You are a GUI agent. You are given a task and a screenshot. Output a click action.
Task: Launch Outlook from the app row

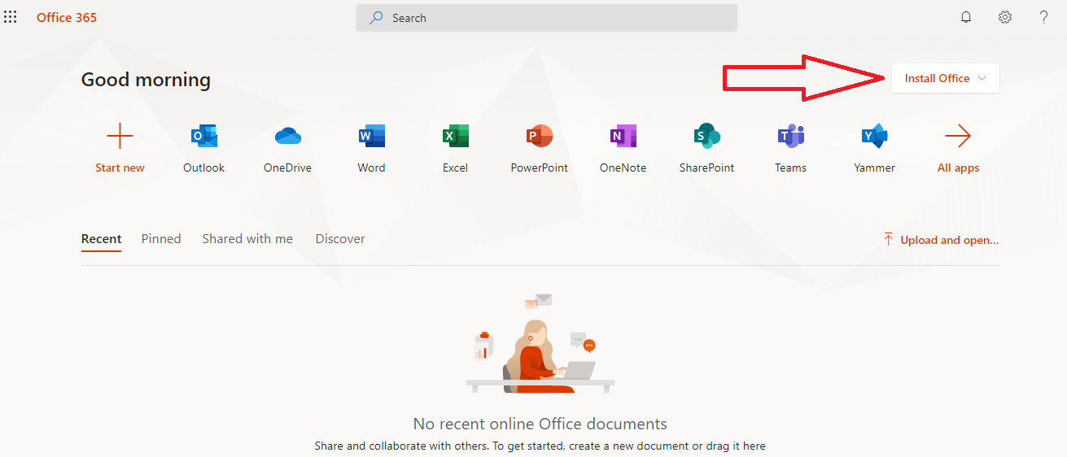(204, 136)
